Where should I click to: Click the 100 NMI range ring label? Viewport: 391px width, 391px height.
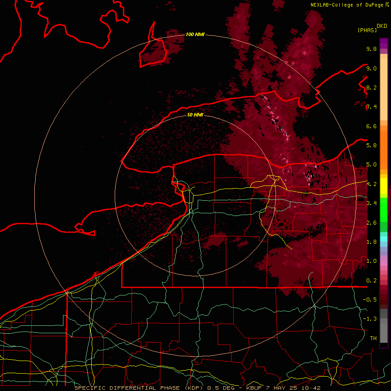pos(195,34)
